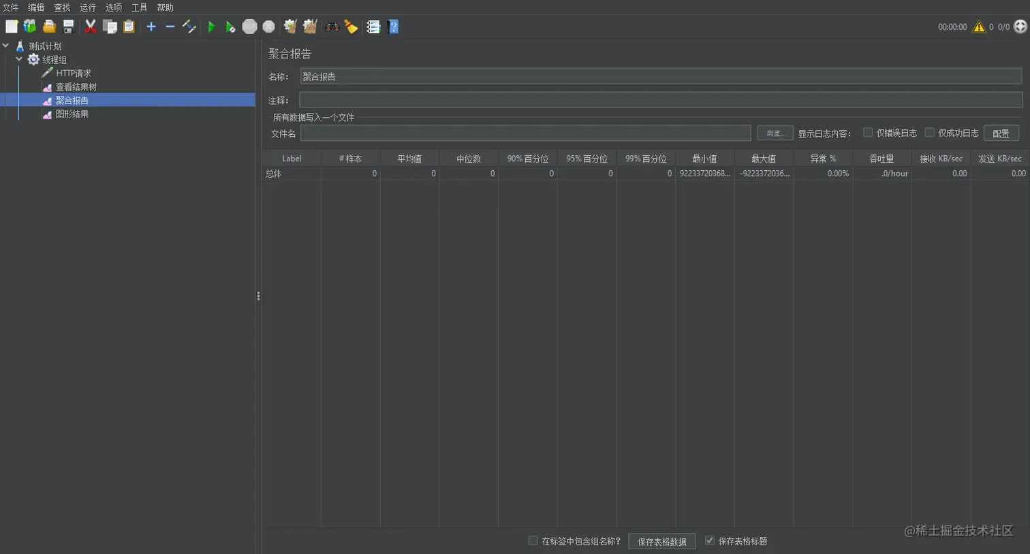Click the 最小值 column header

705,159
